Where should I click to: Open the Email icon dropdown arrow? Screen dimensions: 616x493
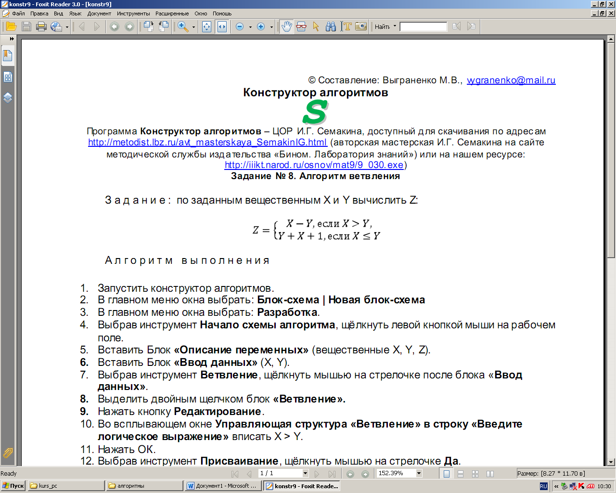[x=67, y=27]
